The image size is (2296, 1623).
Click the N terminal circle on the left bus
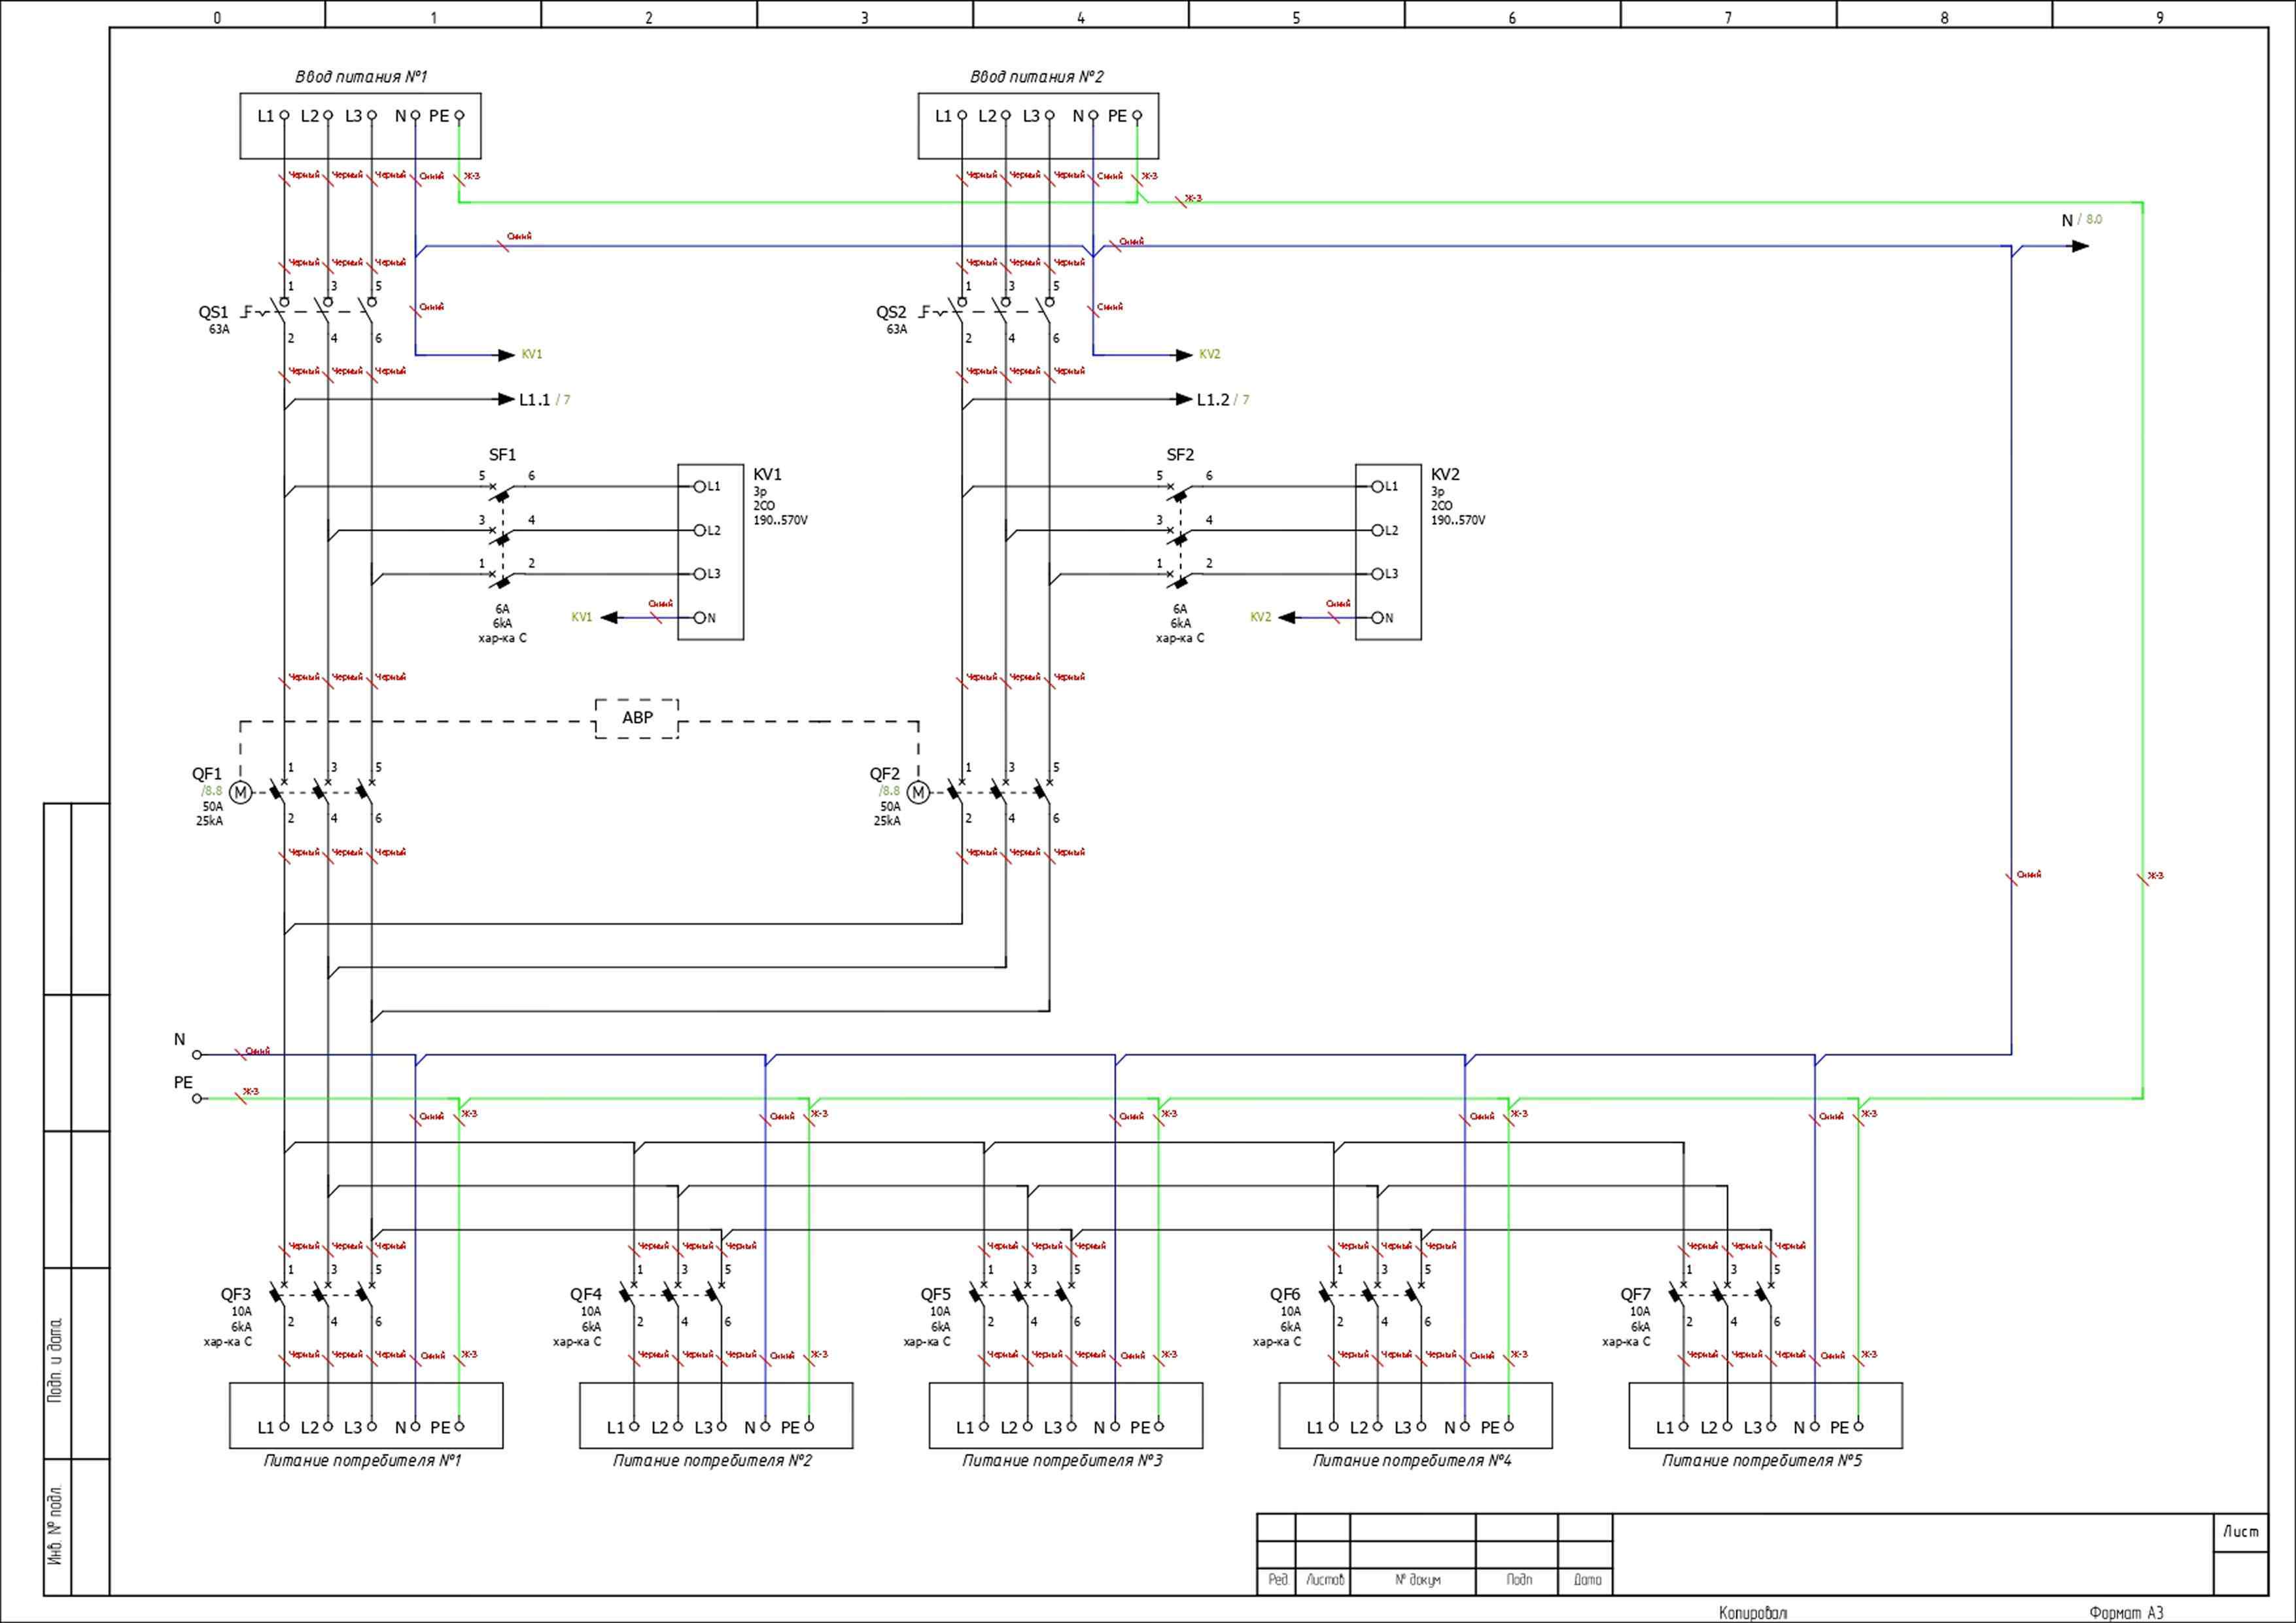(x=197, y=1054)
